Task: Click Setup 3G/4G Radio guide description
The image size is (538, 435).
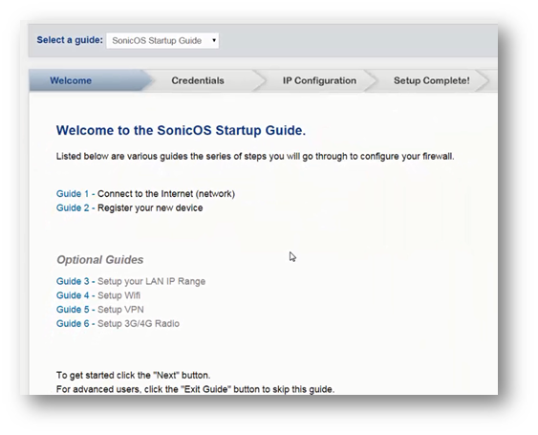Action: pyautogui.click(x=139, y=323)
